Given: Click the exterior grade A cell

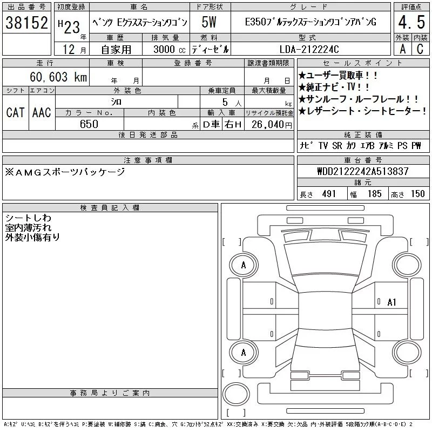Looking at the screenshot, I should (x=401, y=49).
